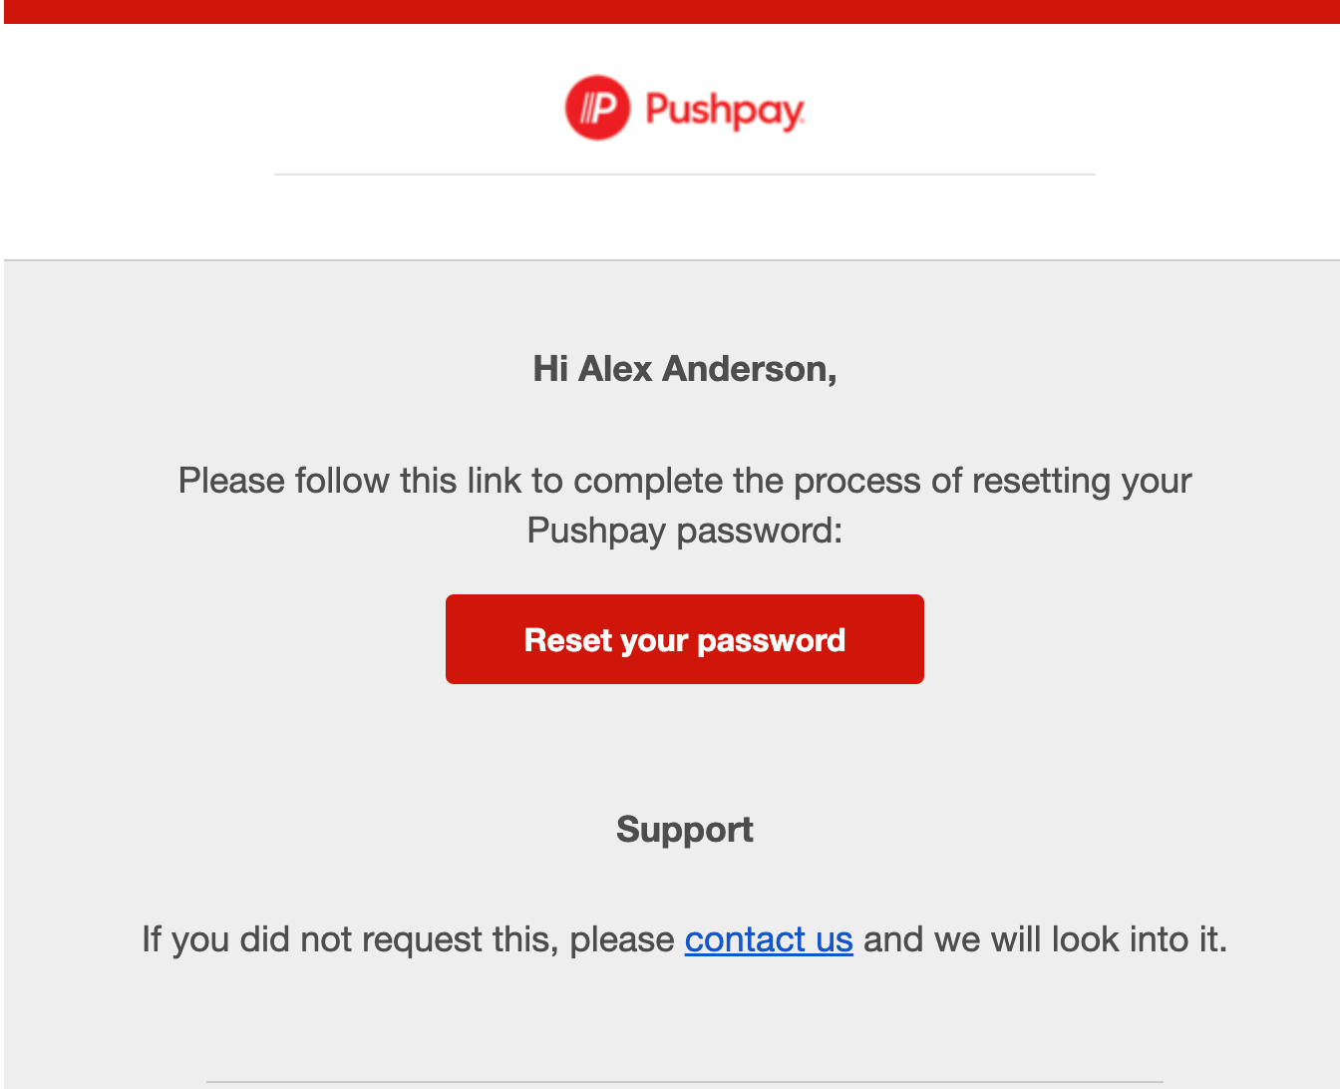
Task: Tap the red P badge in the header
Action: coord(596,106)
